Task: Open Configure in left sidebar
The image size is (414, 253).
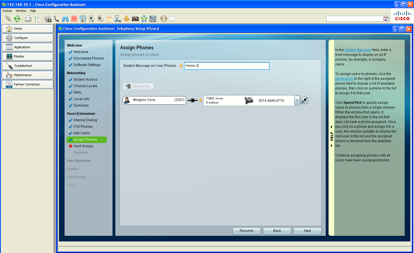Action: point(27,38)
